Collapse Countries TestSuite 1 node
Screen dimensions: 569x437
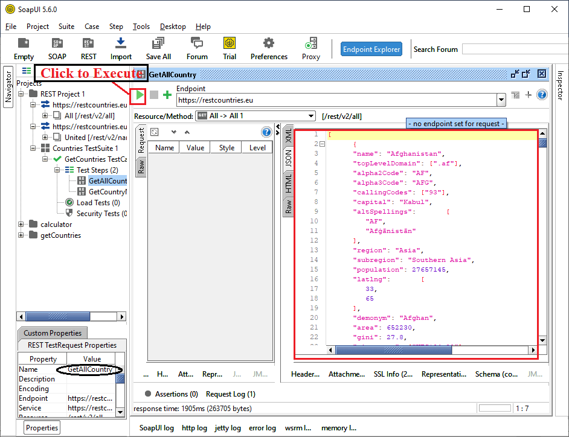(x=33, y=148)
